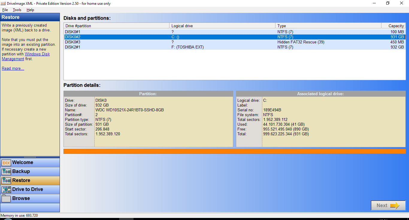This screenshot has height=220, width=409.
Task: Click the Backup drive icon
Action: [6, 172]
